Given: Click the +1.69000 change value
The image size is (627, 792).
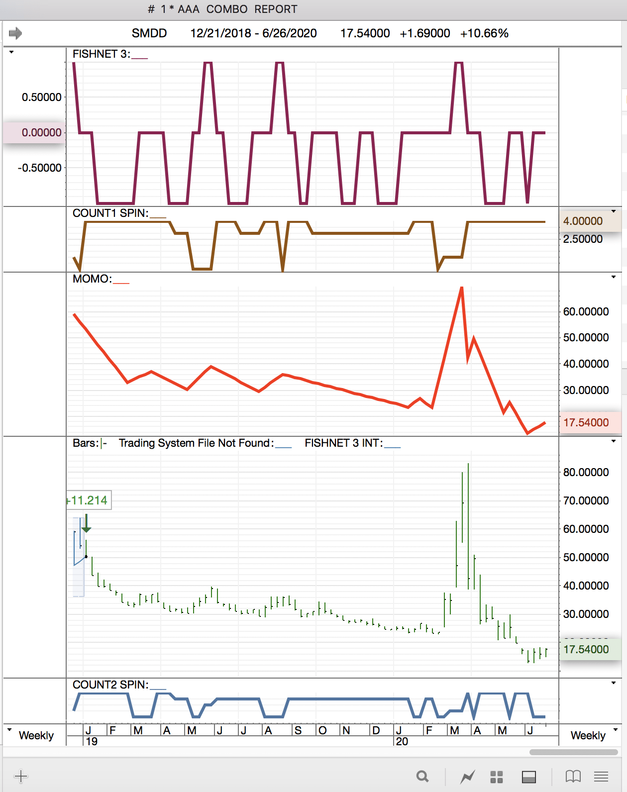Looking at the screenshot, I should [x=424, y=33].
